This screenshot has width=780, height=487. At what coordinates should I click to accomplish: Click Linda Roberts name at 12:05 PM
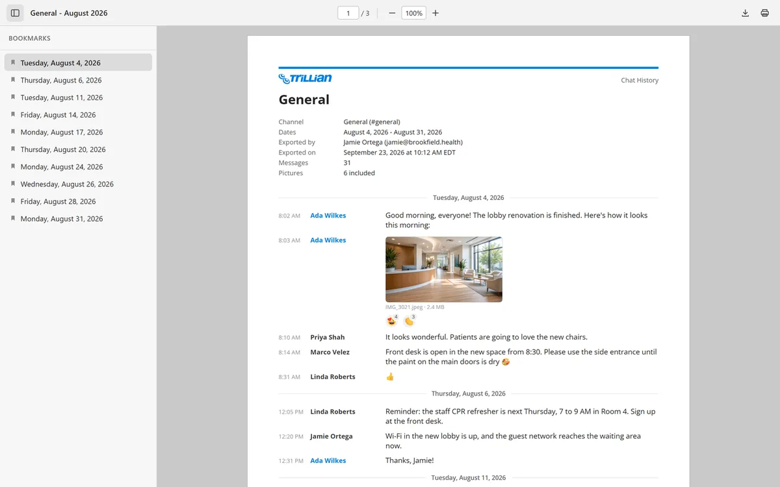tap(333, 412)
